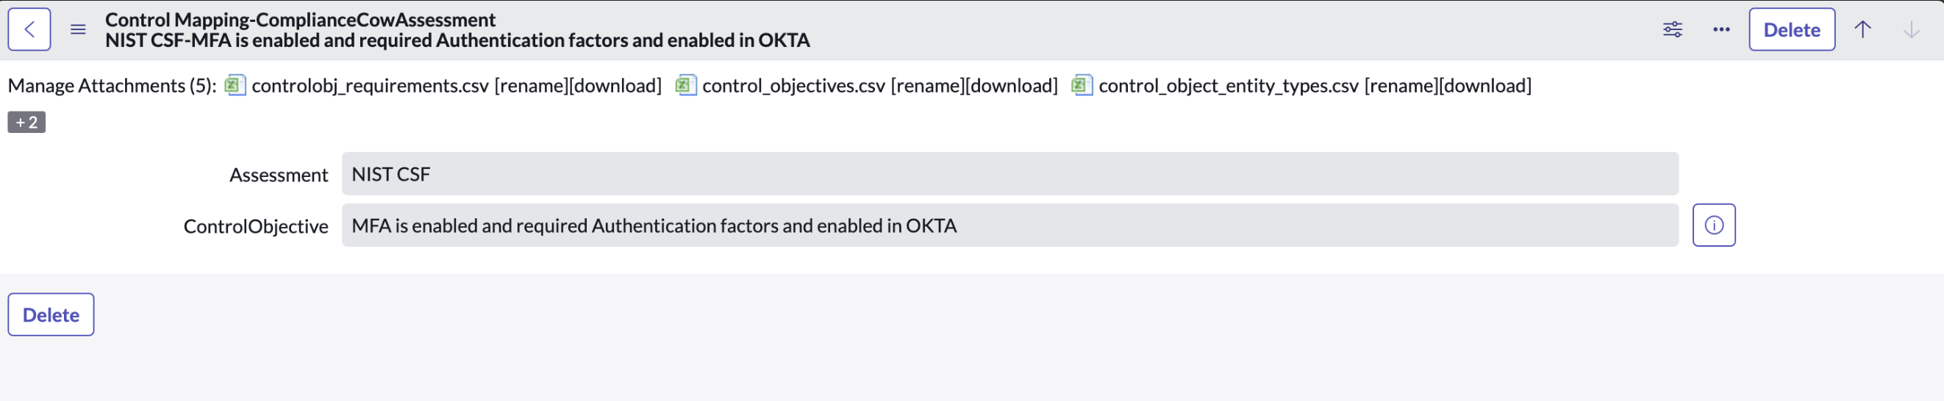Click the ControlObjective reference field

coord(1009,225)
